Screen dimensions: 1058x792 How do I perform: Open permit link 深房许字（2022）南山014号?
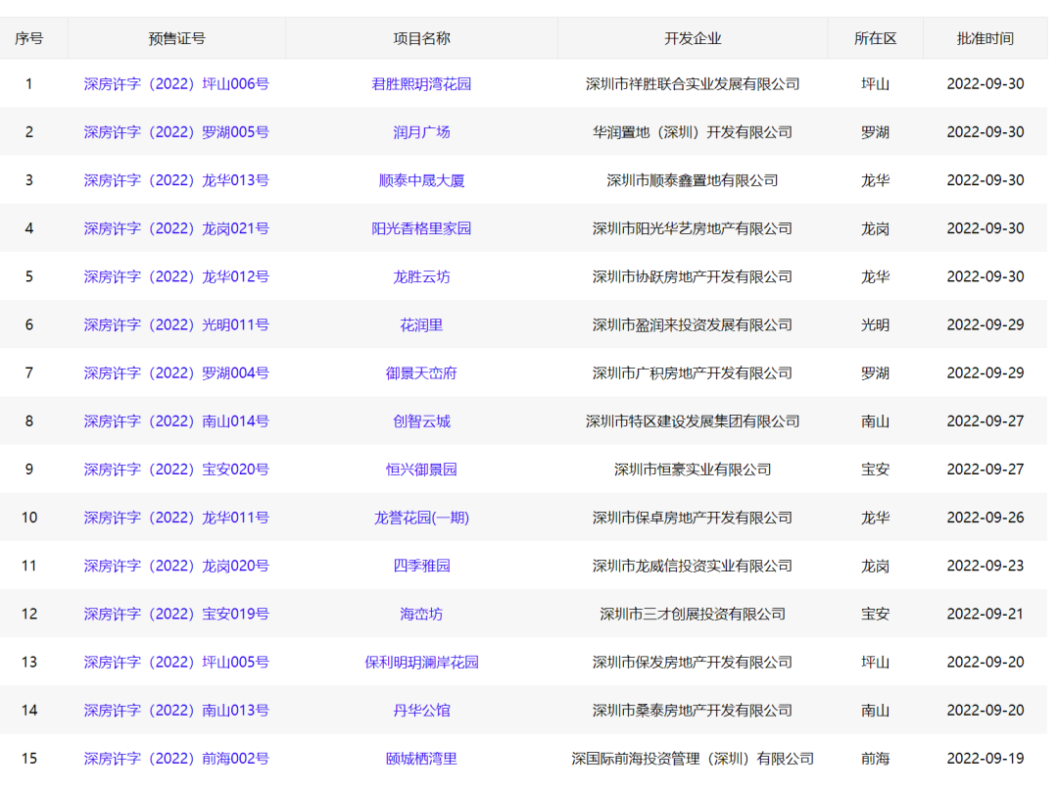[x=176, y=421]
